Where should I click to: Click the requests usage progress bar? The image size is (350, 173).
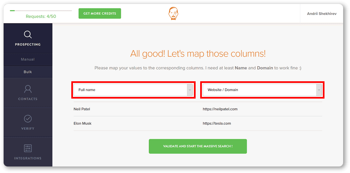tap(41, 11)
